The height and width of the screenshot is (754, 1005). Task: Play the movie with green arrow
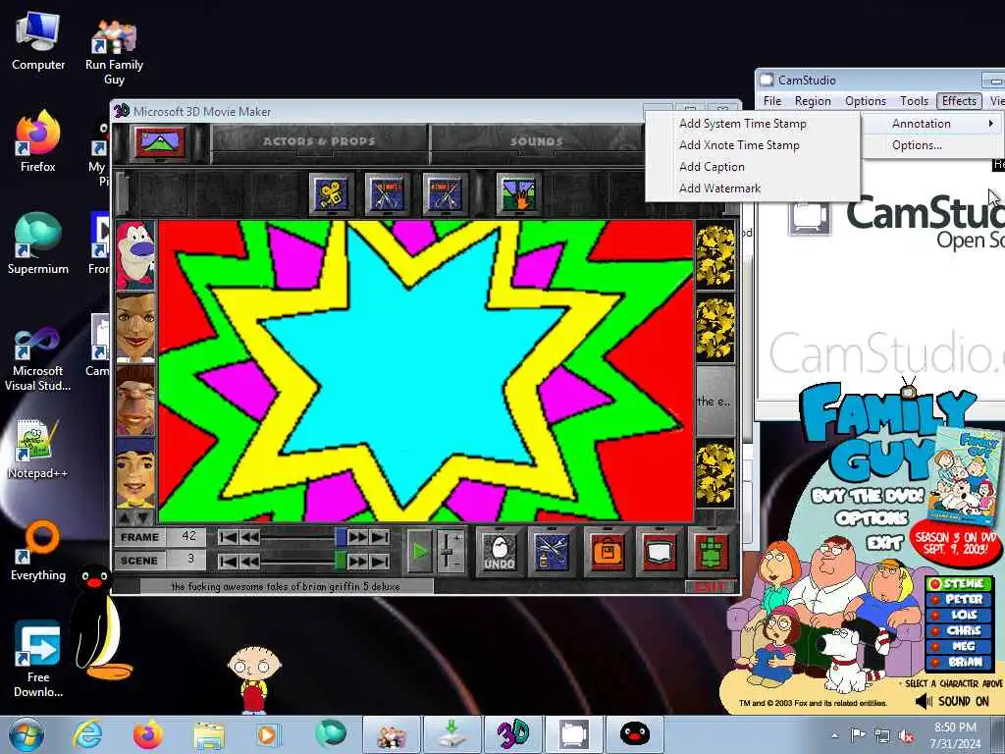pos(419,551)
